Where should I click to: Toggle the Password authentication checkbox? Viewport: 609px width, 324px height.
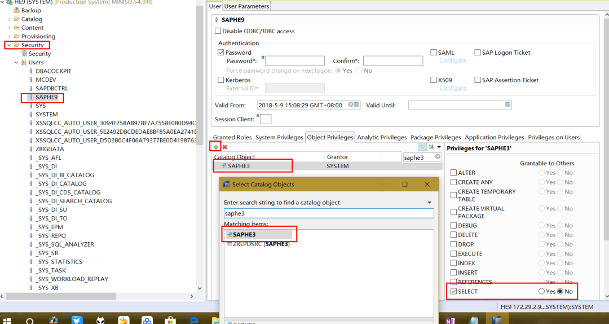221,52
